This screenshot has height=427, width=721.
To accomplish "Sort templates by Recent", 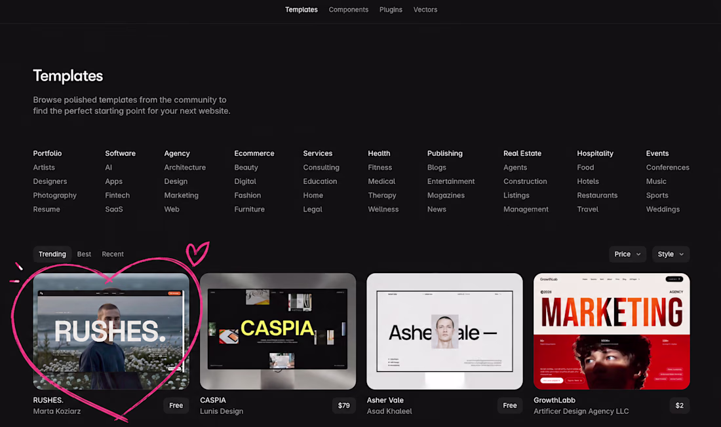I will point(113,254).
